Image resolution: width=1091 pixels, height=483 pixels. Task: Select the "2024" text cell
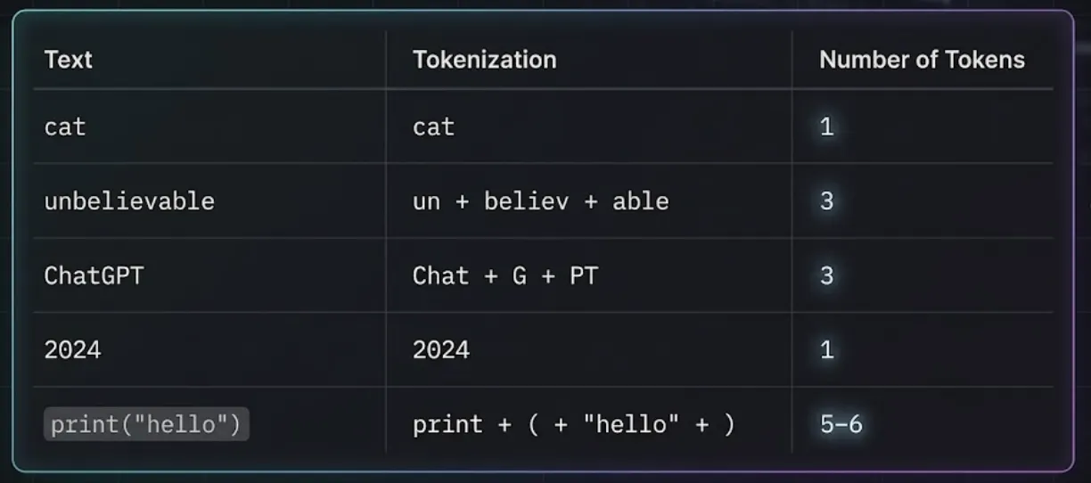pyautogui.click(x=72, y=349)
